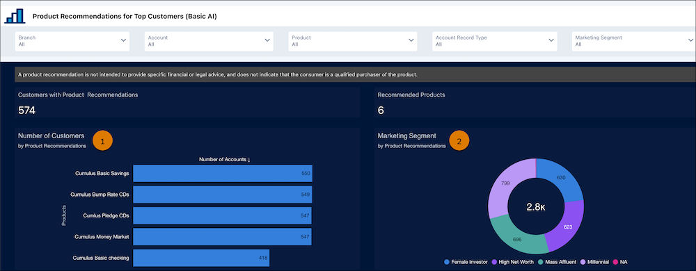The width and height of the screenshot is (696, 271).
Task: Click Millennial legend color dot
Action: click(x=583, y=262)
